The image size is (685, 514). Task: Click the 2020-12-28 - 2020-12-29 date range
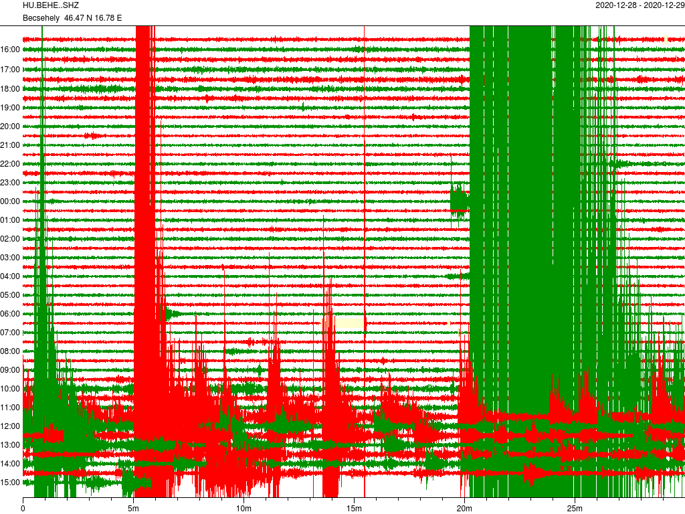(638, 6)
